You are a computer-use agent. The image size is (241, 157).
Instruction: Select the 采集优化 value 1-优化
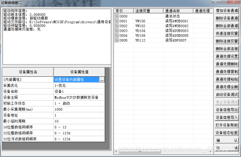79,85
